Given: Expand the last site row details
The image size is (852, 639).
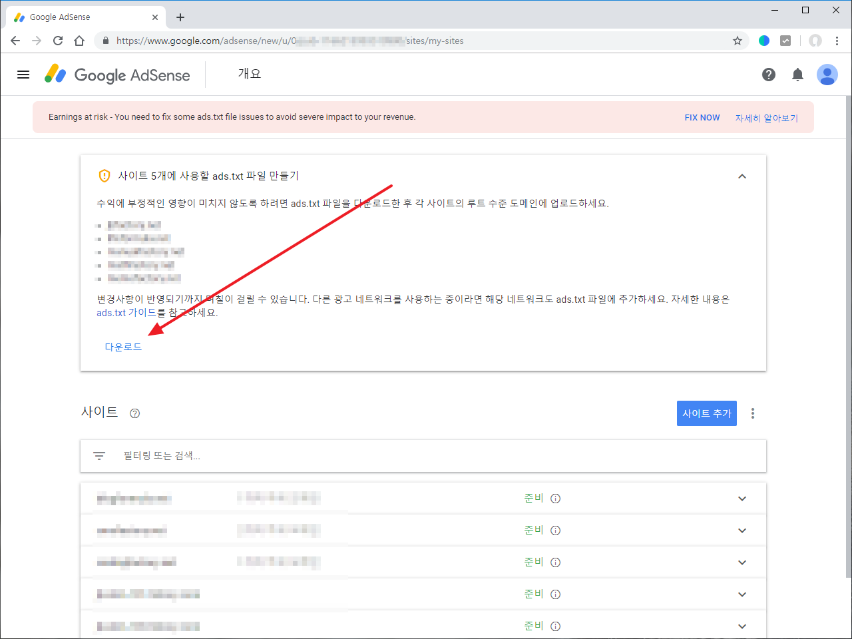Looking at the screenshot, I should [x=742, y=626].
